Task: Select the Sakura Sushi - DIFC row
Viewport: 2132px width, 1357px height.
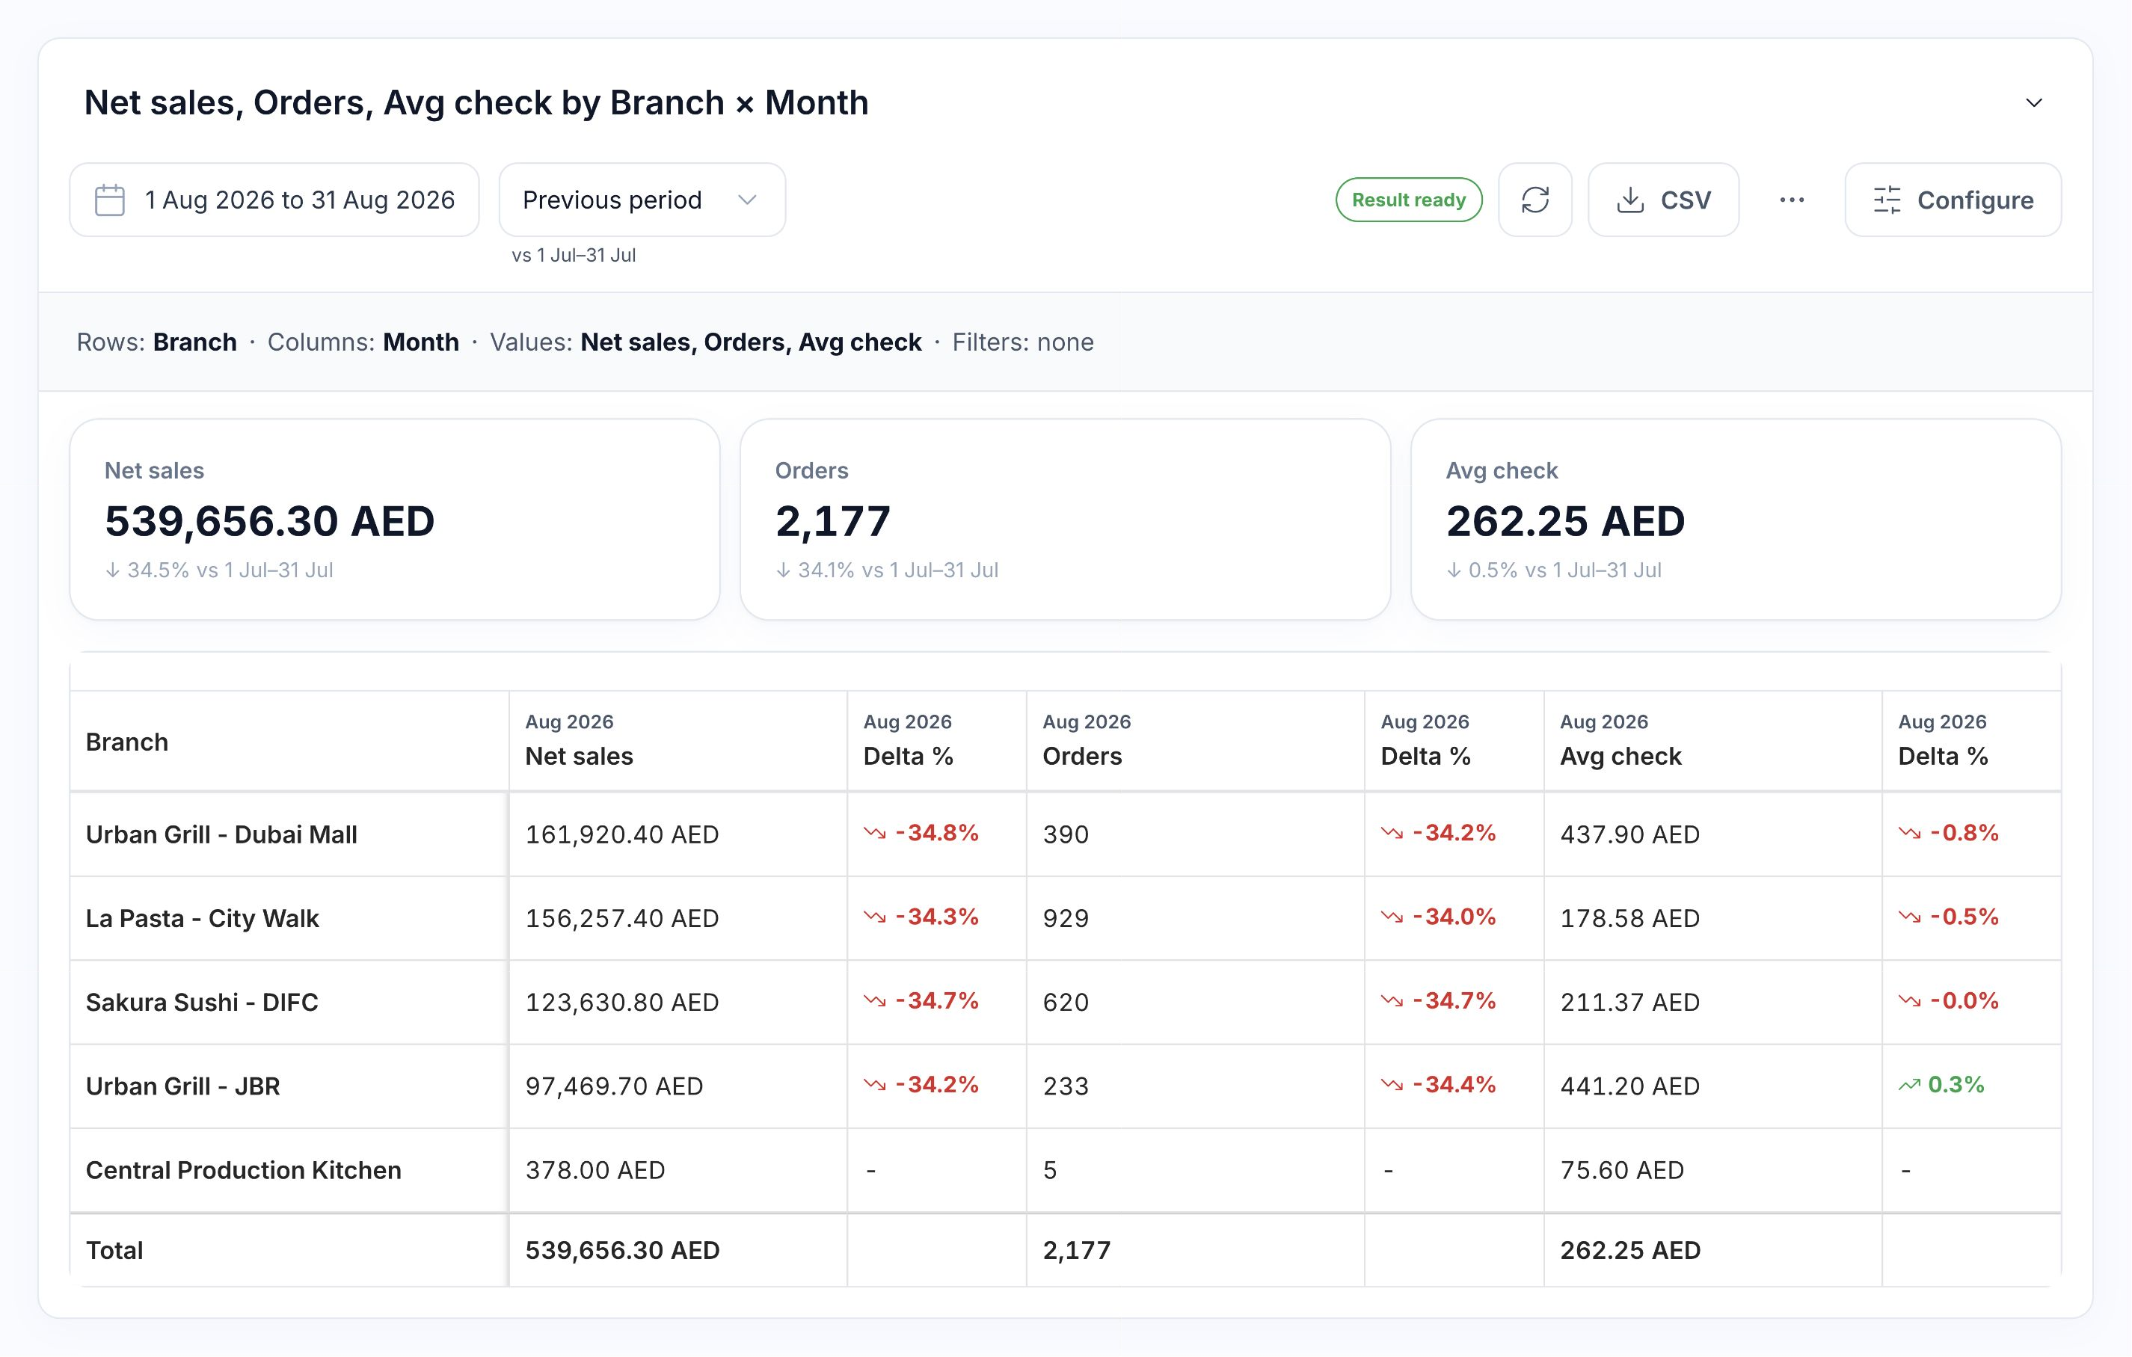Action: [x=1065, y=1003]
